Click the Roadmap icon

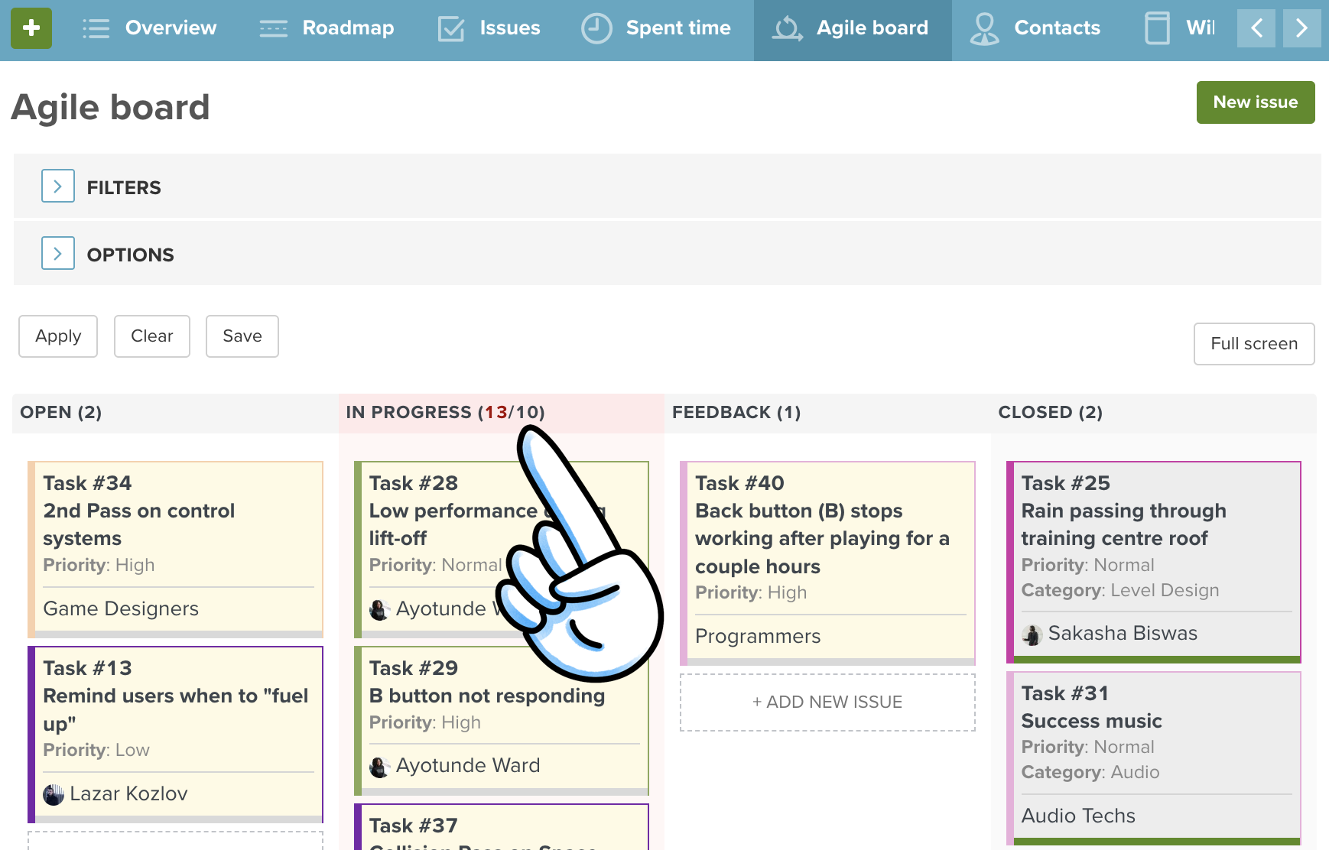[x=273, y=29]
